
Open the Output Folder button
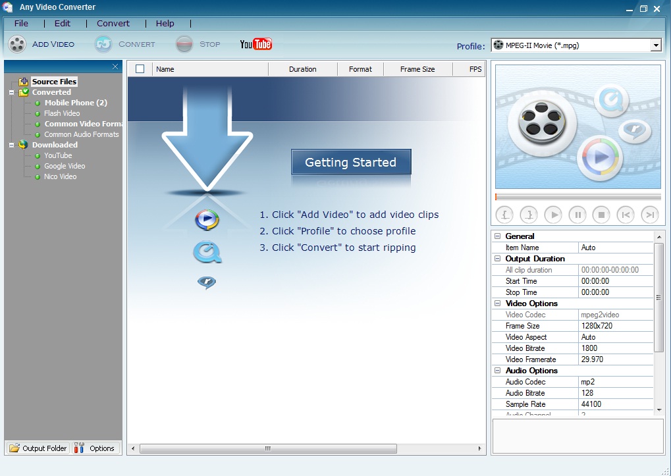[x=38, y=448]
